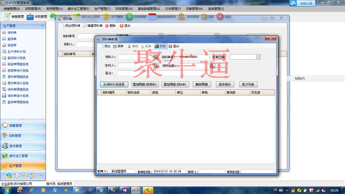This screenshot has width=345, height=194.
Task: Click the 删除明细 button
Action: click(x=202, y=84)
